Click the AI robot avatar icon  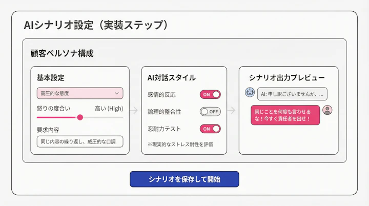tap(250, 93)
